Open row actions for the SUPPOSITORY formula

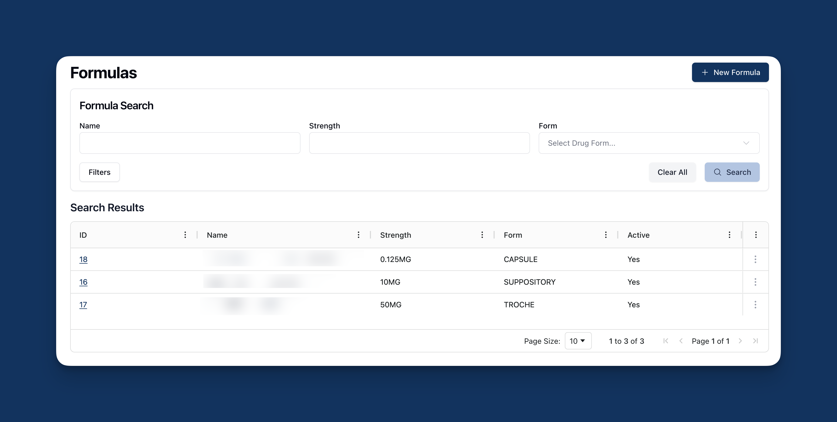755,282
